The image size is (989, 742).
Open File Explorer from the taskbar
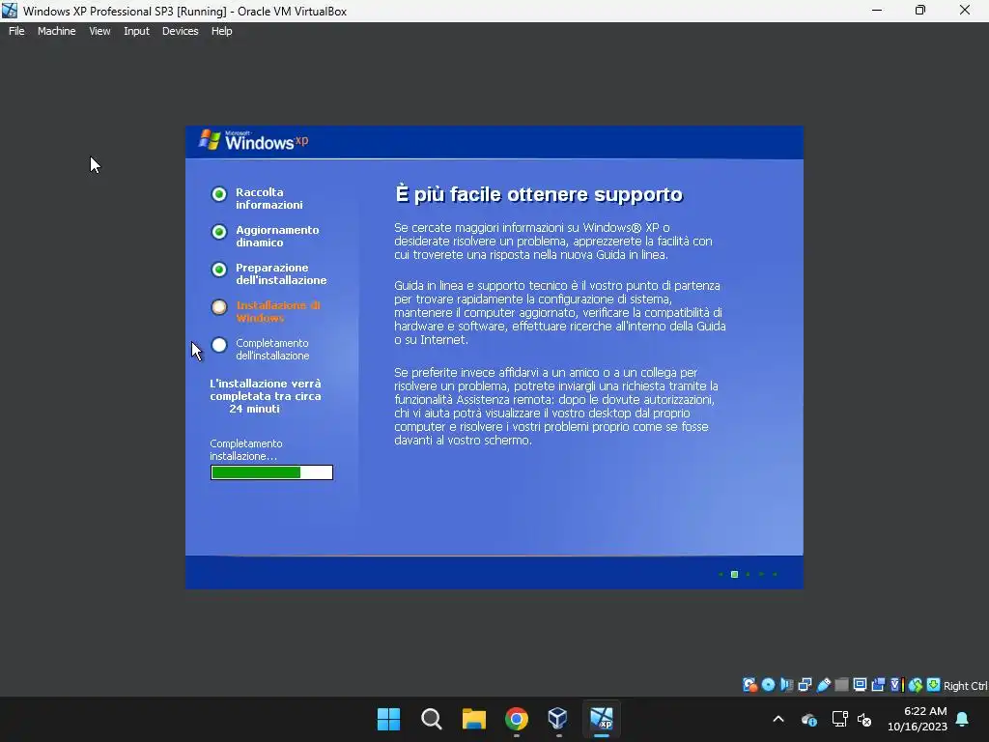pos(473,719)
